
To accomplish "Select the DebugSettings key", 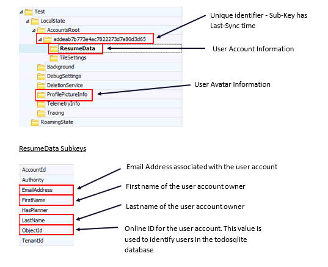I will pos(64,76).
